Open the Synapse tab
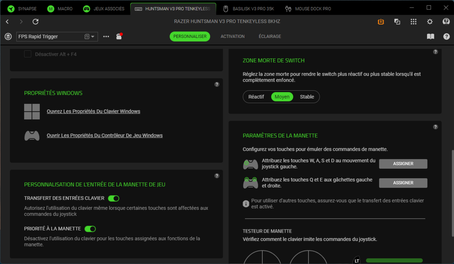The width and height of the screenshot is (454, 264). click(22, 9)
